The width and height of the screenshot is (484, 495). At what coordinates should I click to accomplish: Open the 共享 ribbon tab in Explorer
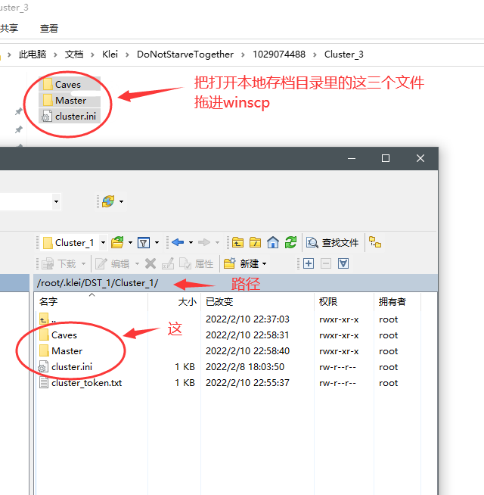(x=9, y=29)
